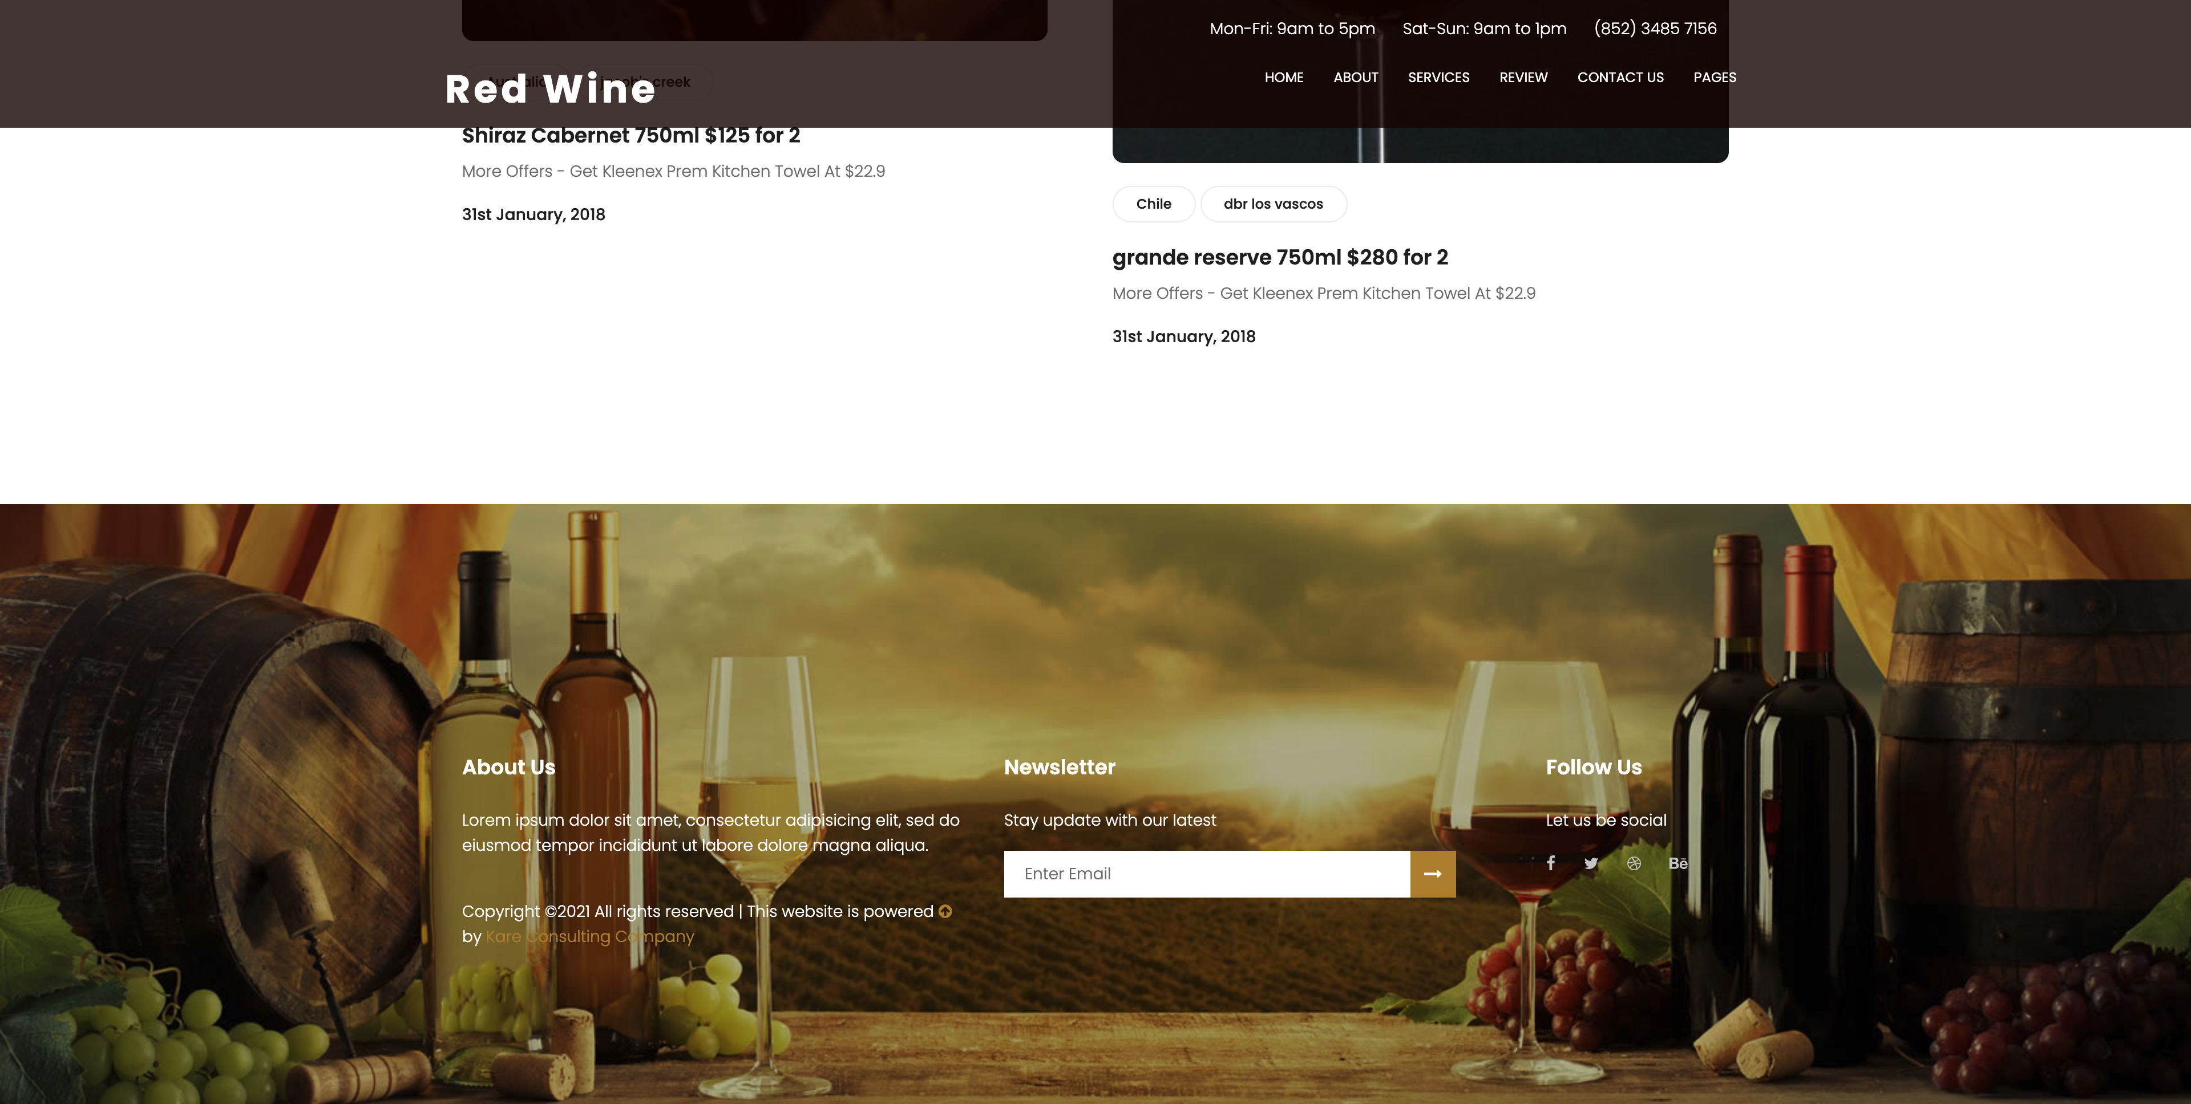Expand the PAGES menu
The width and height of the screenshot is (2191, 1104).
pos(1715,78)
